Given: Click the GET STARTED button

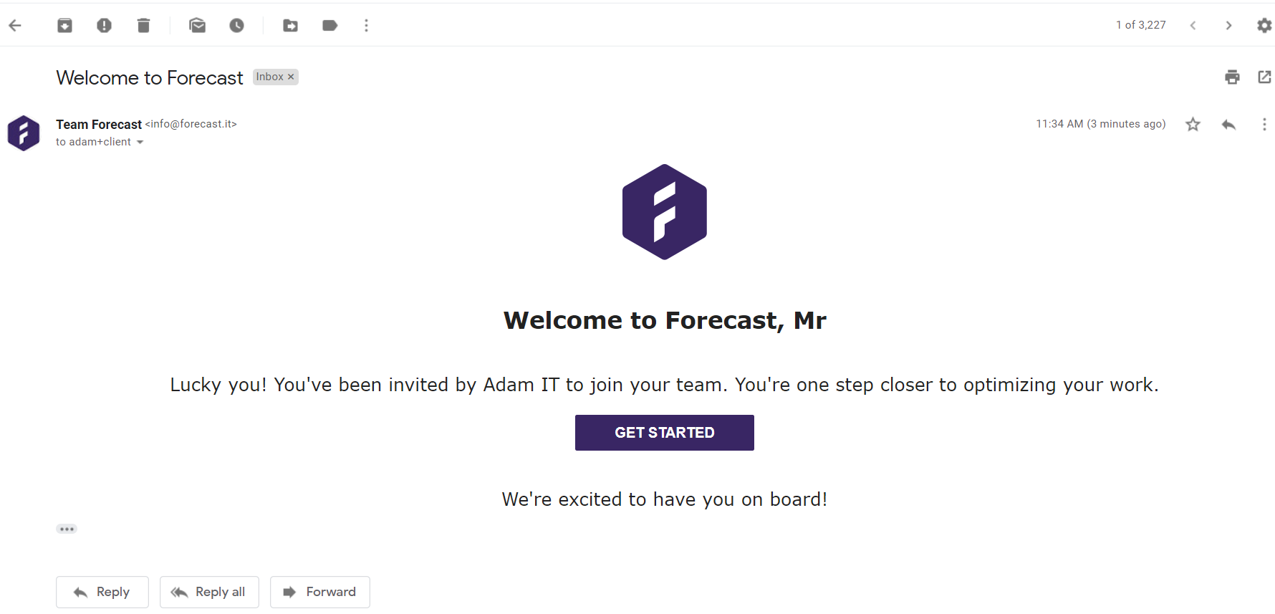Looking at the screenshot, I should tap(664, 433).
